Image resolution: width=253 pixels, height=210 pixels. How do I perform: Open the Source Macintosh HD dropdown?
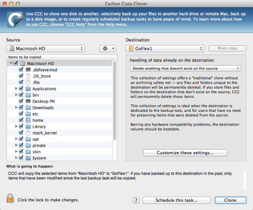pos(45,48)
